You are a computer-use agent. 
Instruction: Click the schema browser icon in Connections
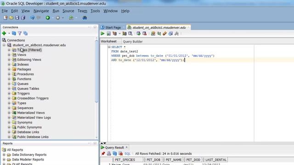click(x=25, y=33)
